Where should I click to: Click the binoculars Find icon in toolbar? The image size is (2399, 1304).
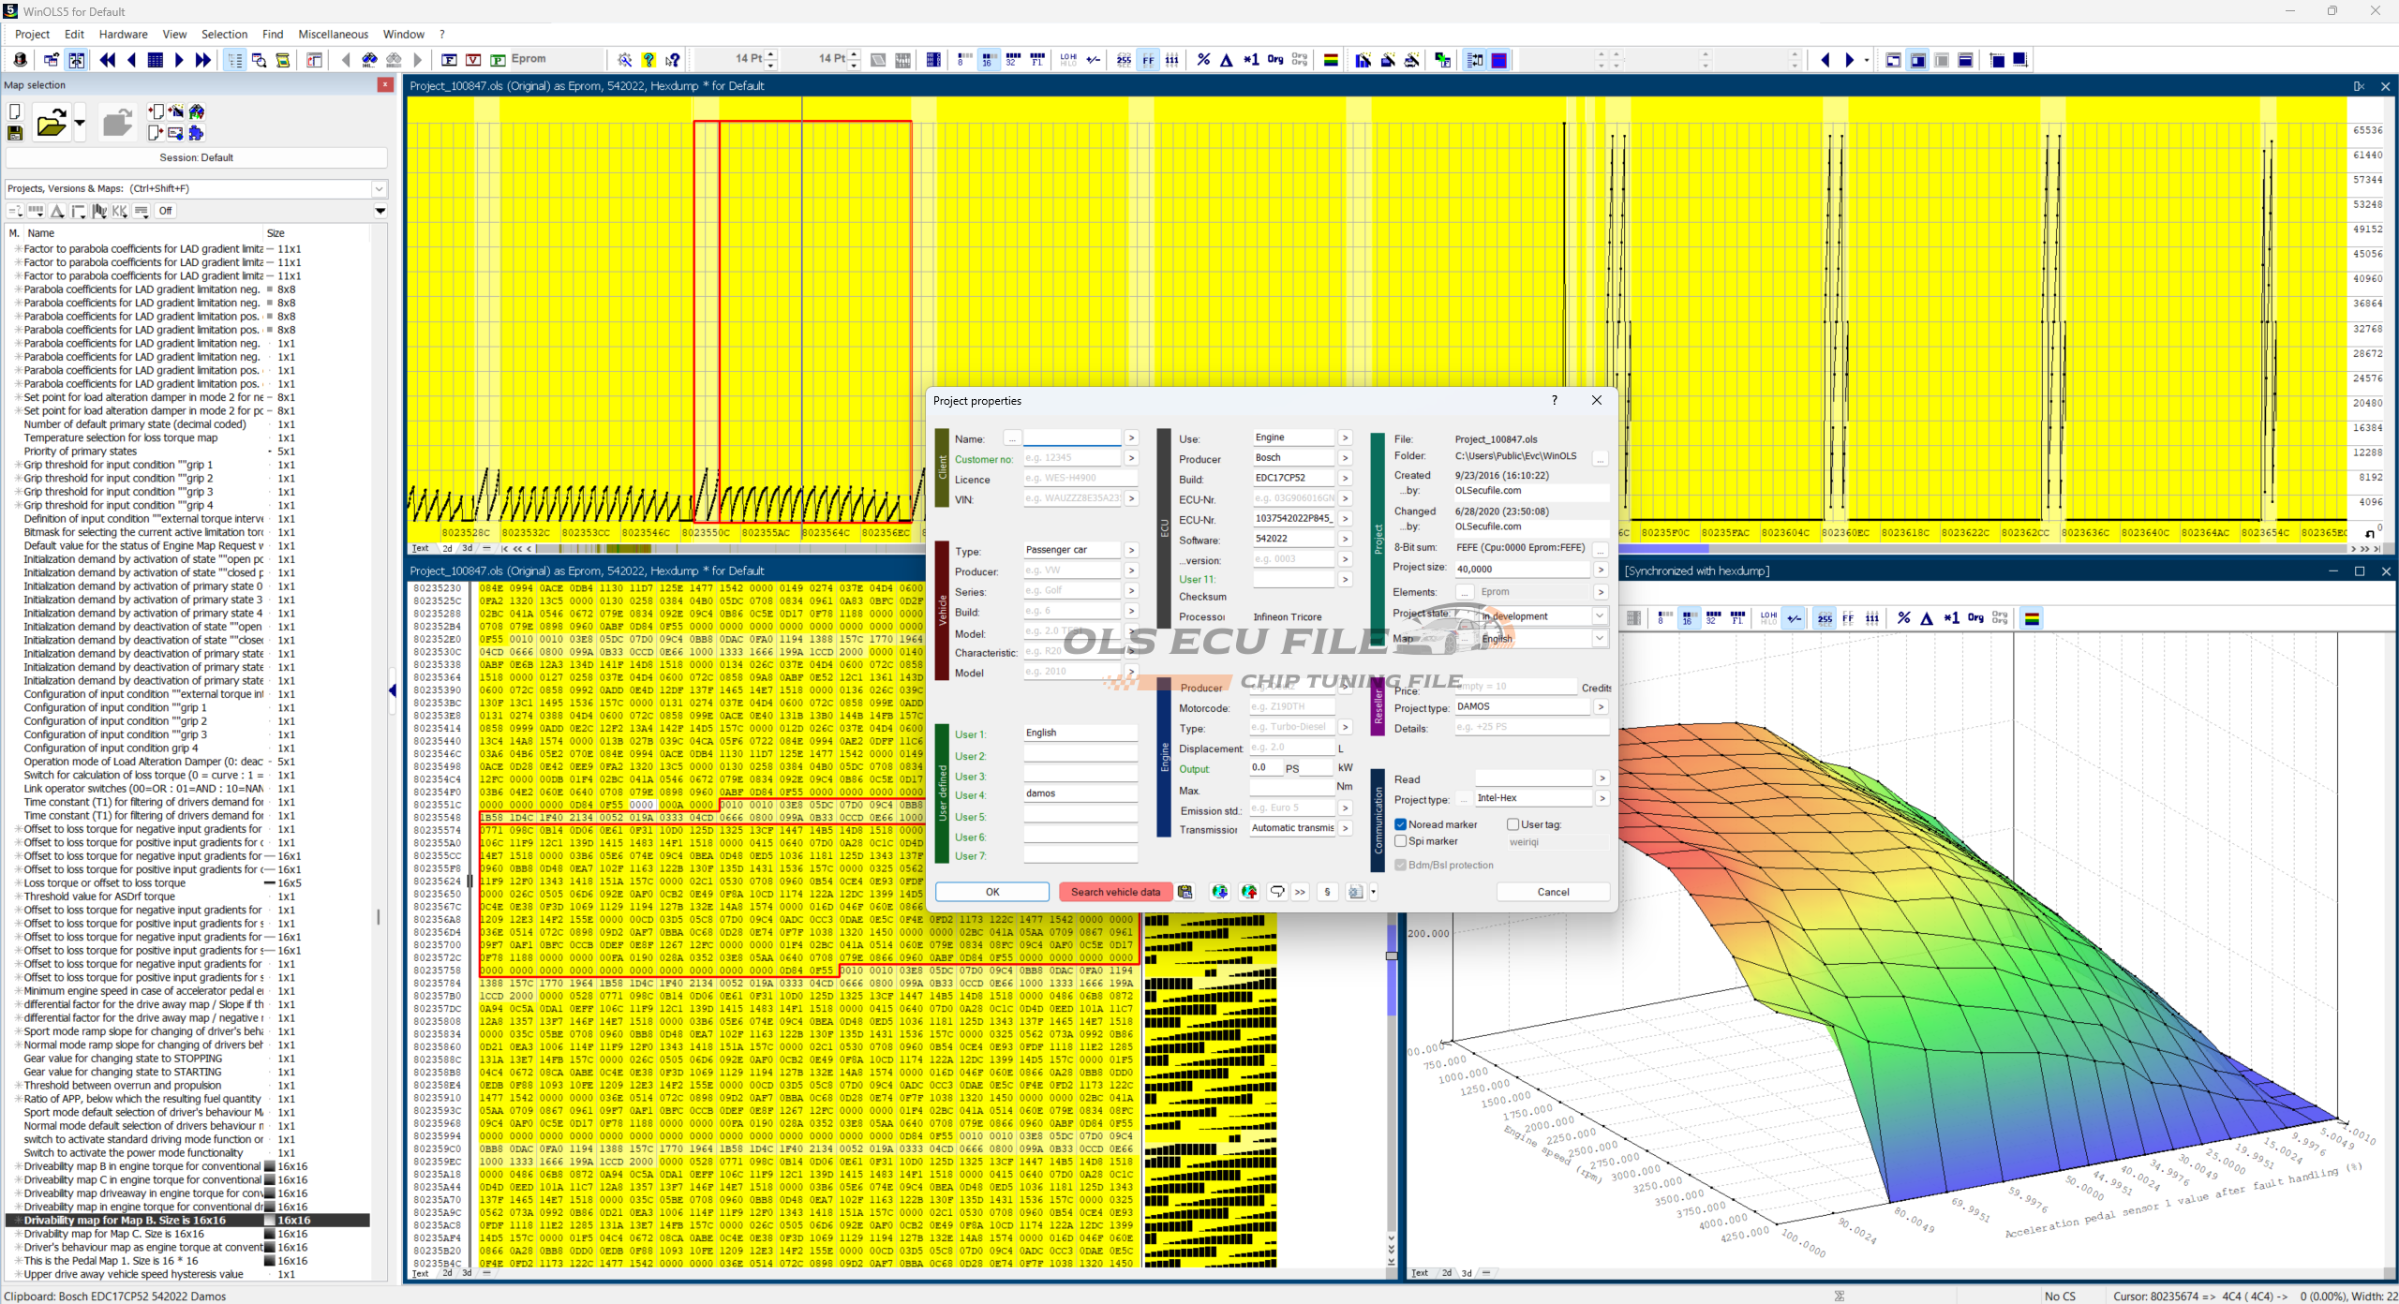(370, 60)
